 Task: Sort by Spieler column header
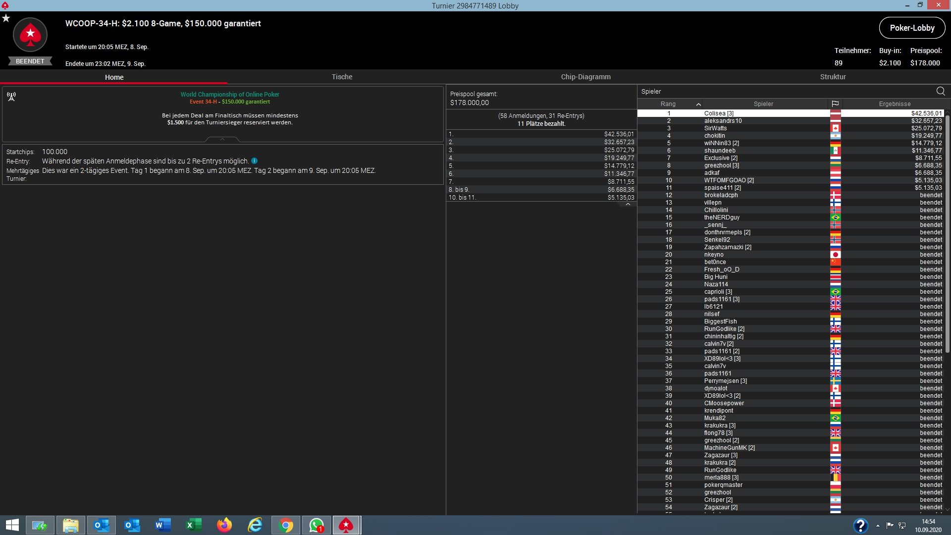(x=763, y=104)
